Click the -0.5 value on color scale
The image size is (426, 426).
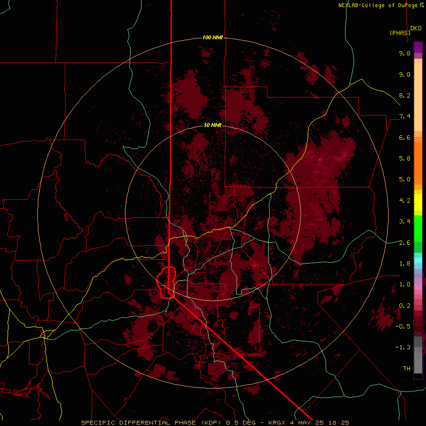click(x=403, y=326)
